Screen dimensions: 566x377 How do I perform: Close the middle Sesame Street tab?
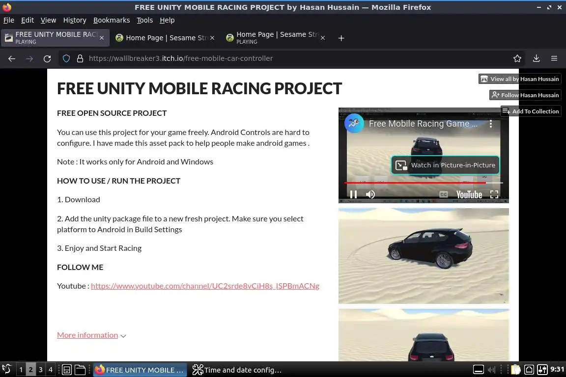[x=212, y=38]
